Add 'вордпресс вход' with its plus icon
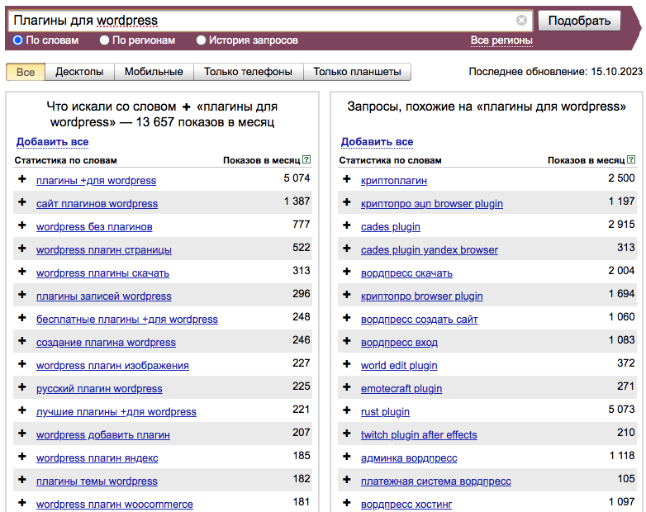This screenshot has height=512, width=646. (347, 341)
